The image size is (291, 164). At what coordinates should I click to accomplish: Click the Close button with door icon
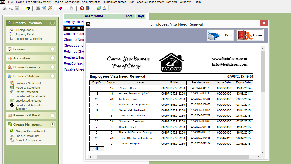(250, 35)
